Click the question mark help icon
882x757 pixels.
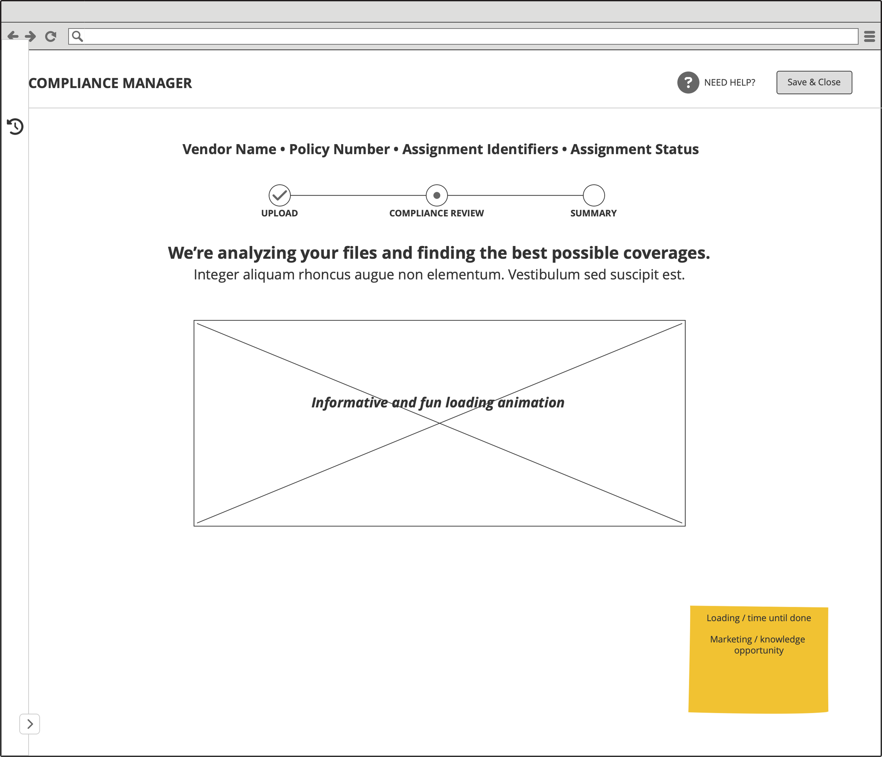pyautogui.click(x=688, y=82)
